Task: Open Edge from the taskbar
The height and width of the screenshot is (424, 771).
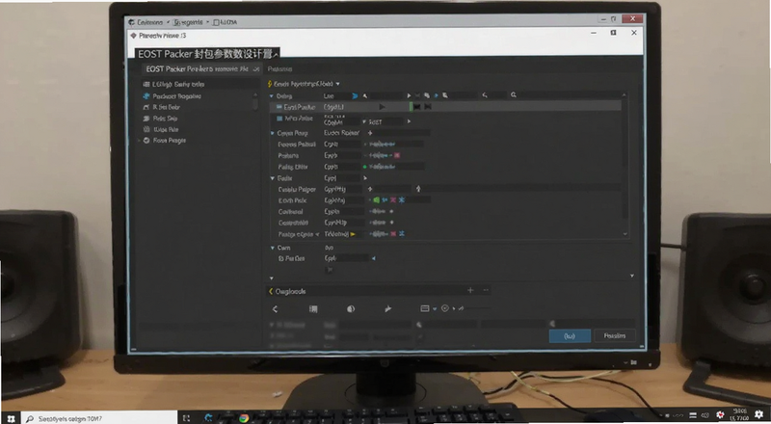Action: [208, 418]
